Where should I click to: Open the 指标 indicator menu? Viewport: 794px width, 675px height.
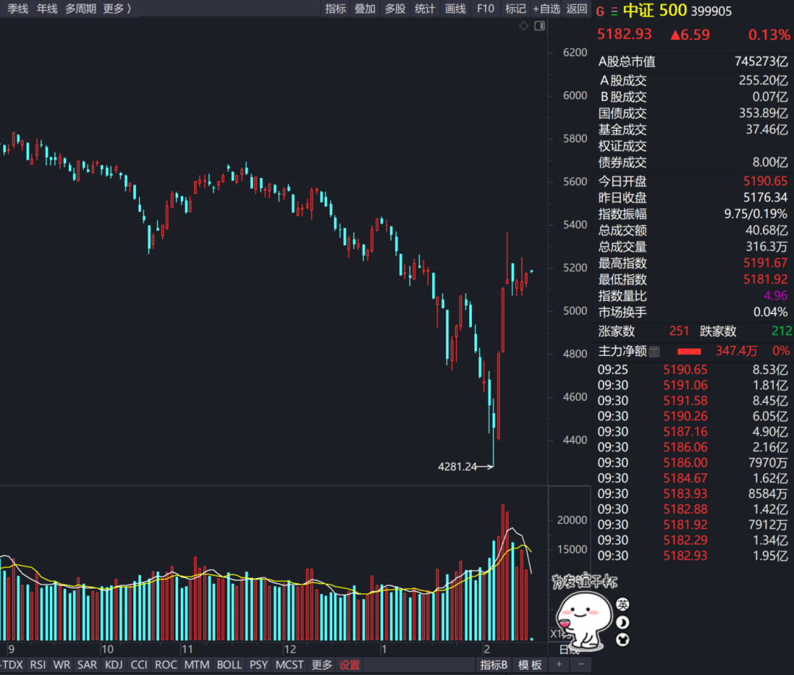click(x=336, y=9)
